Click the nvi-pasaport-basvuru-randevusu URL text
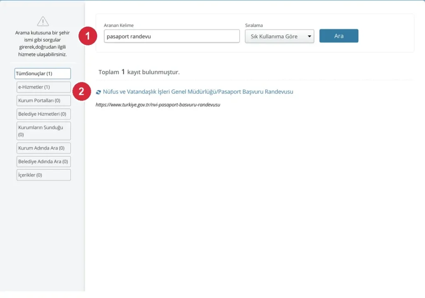 [158, 105]
